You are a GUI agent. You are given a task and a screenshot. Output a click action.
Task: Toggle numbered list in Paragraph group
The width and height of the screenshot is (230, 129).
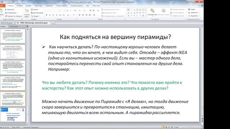84,10
